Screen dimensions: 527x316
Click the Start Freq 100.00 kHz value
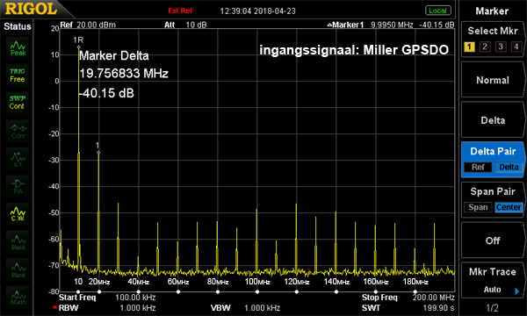click(135, 298)
